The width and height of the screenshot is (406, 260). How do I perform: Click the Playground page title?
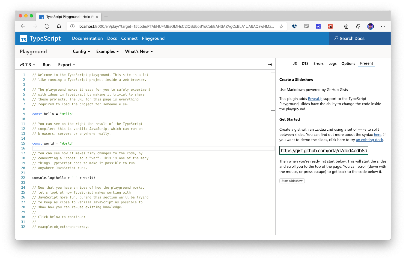33,52
